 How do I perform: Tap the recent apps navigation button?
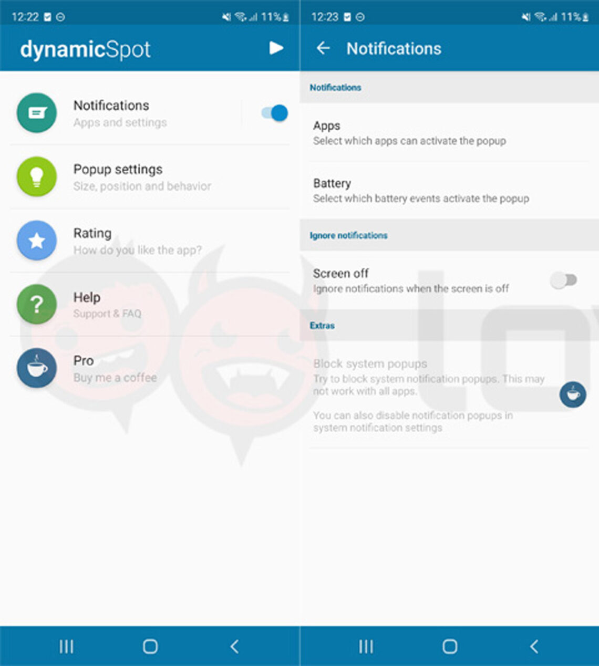coord(66,646)
